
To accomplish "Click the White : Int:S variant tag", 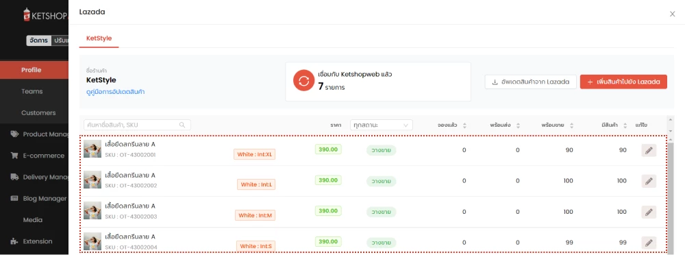I will [x=256, y=246].
